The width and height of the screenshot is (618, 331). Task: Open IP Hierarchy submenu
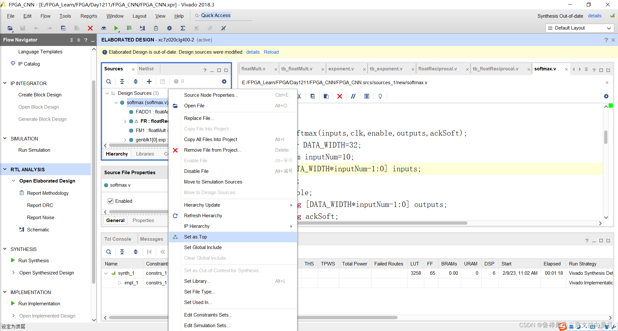232,226
